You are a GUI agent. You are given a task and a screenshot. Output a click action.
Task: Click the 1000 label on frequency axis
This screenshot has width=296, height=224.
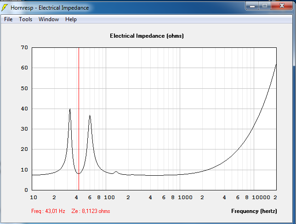coord(185,197)
